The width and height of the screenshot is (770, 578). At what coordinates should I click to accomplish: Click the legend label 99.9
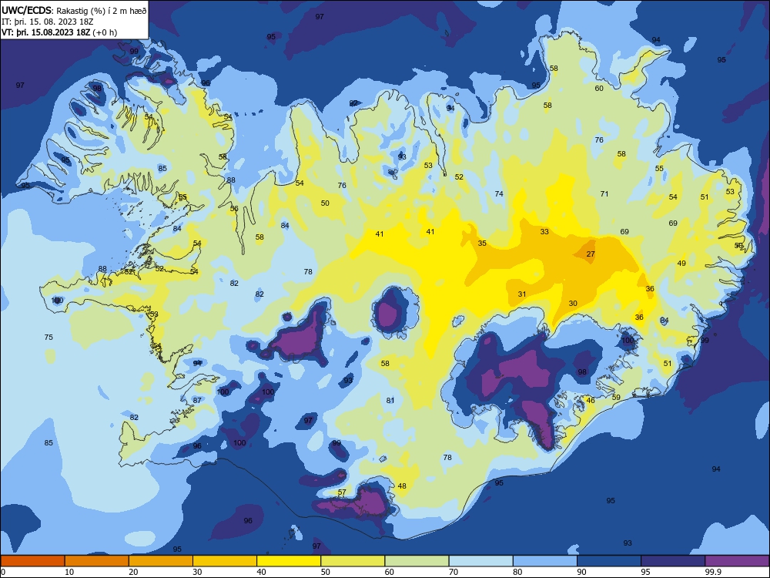click(x=713, y=572)
